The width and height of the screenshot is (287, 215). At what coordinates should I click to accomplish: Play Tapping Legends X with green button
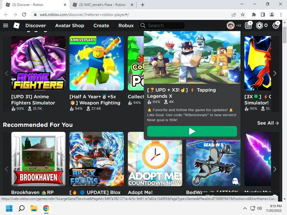[192, 131]
